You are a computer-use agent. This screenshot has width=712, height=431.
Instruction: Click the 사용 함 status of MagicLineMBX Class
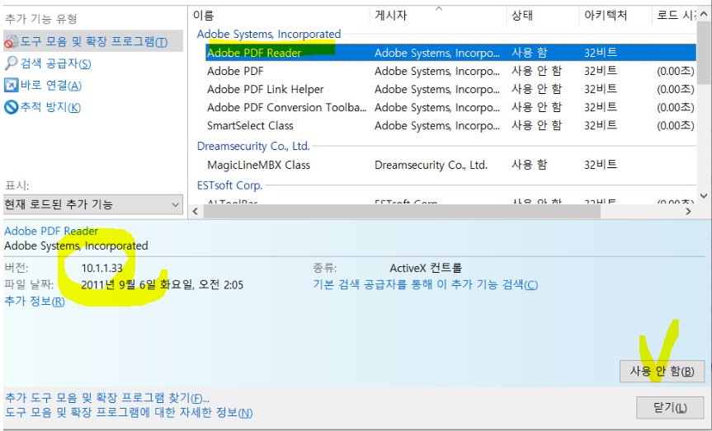coord(530,165)
